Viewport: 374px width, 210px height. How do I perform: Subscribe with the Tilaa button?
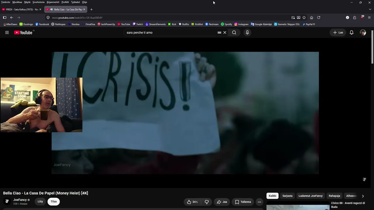pos(53,202)
